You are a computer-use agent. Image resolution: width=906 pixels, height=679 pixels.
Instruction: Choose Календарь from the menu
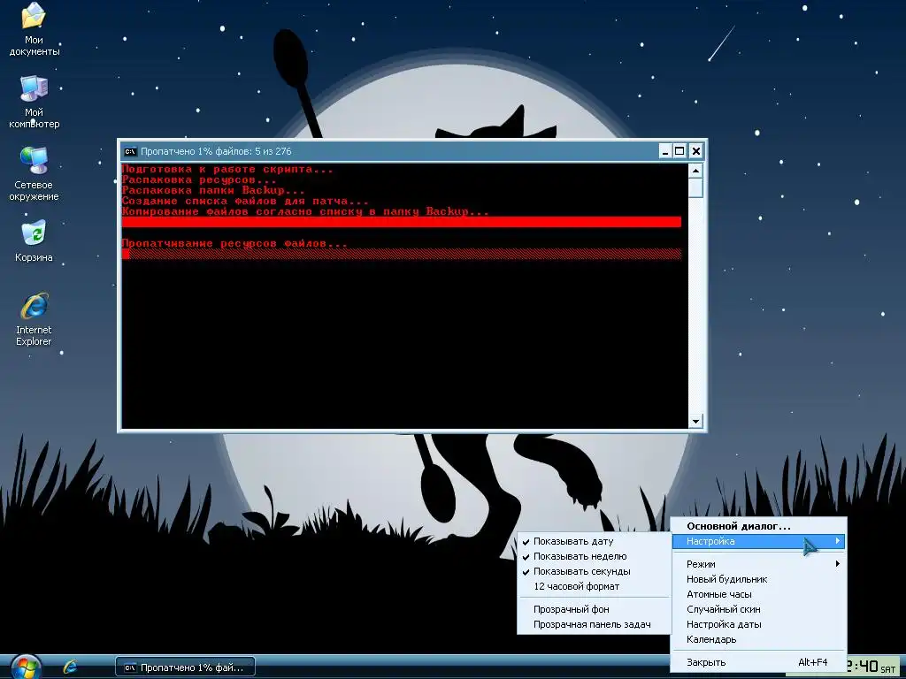(758, 639)
